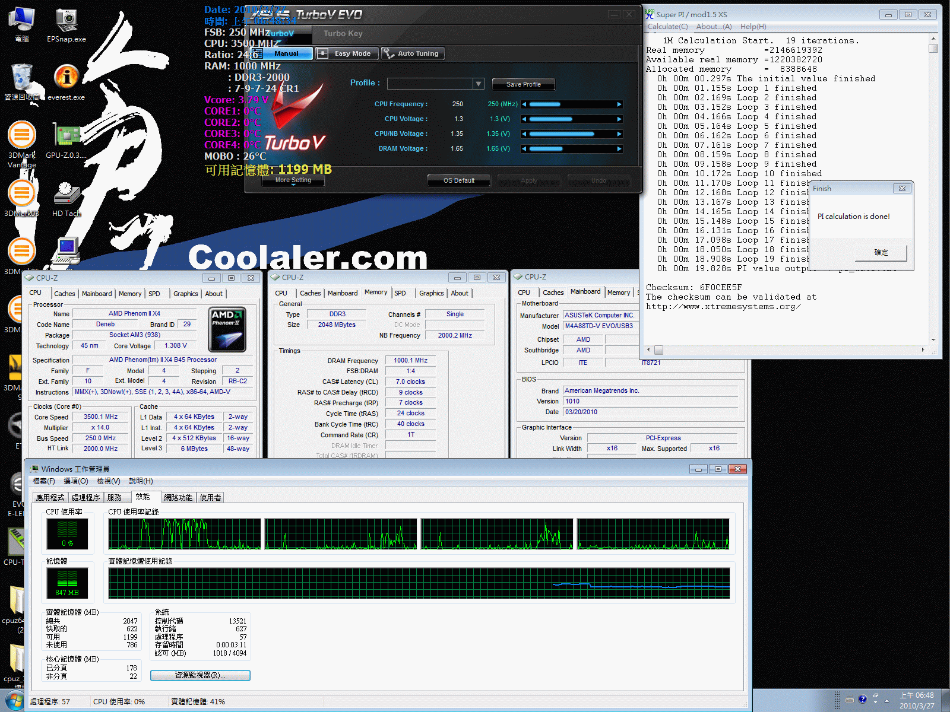
Task: Open the Calculate(C) menu in Super PI
Action: pos(667,27)
